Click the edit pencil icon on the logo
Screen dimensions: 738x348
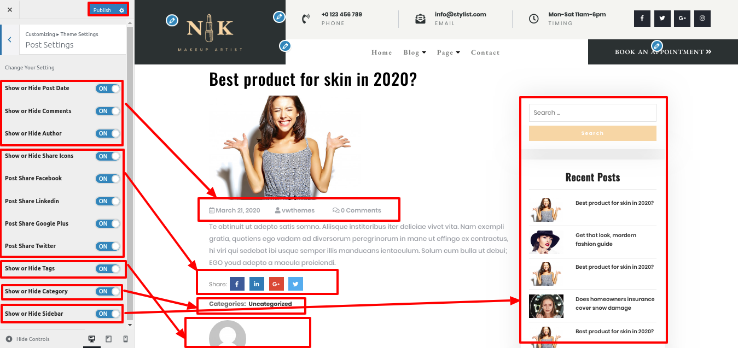(172, 21)
